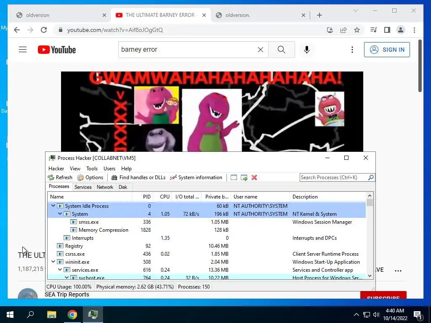The width and height of the screenshot is (431, 323).
Task: Reload the YouTube page
Action: (x=44, y=30)
